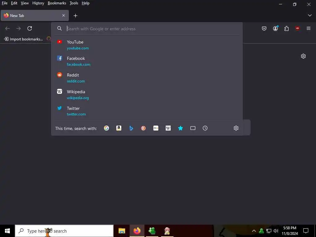This screenshot has height=237, width=316.
Task: Open the network icon in system tray
Action: coord(269,231)
